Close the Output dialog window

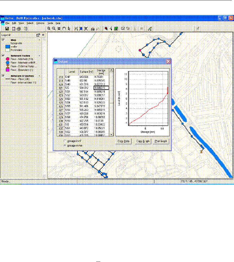[x=168, y=61]
